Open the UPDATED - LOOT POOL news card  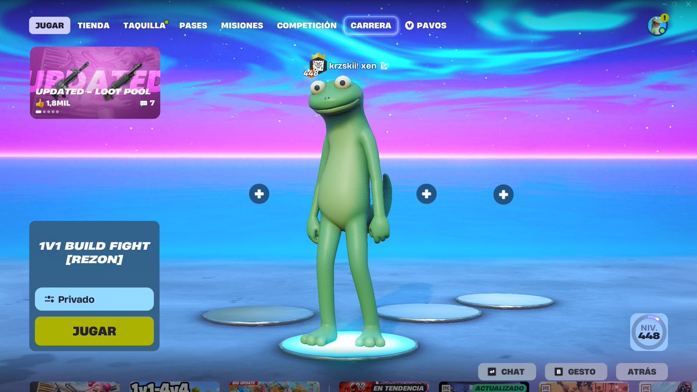tap(95, 82)
